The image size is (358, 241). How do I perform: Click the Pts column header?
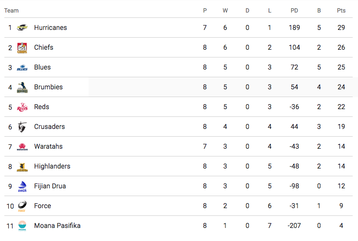pos(341,11)
